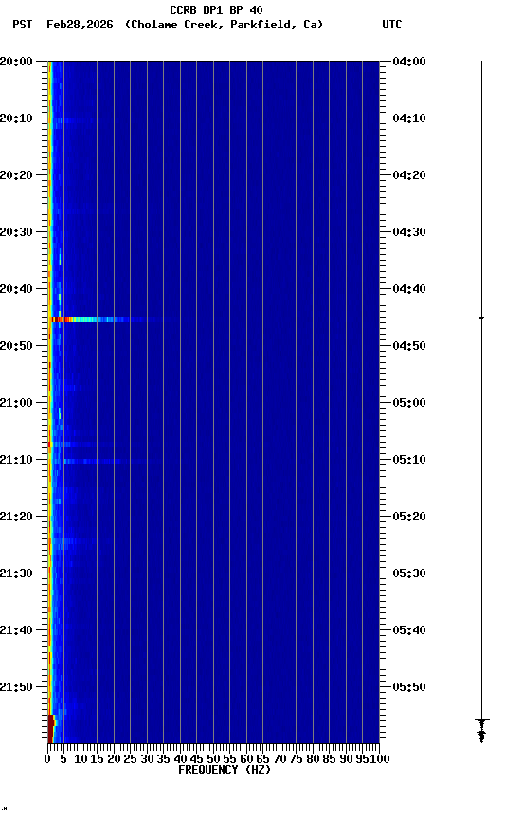523x819 pixels.
Task: Click the 'PST' time zone label
Action: [x=23, y=25]
